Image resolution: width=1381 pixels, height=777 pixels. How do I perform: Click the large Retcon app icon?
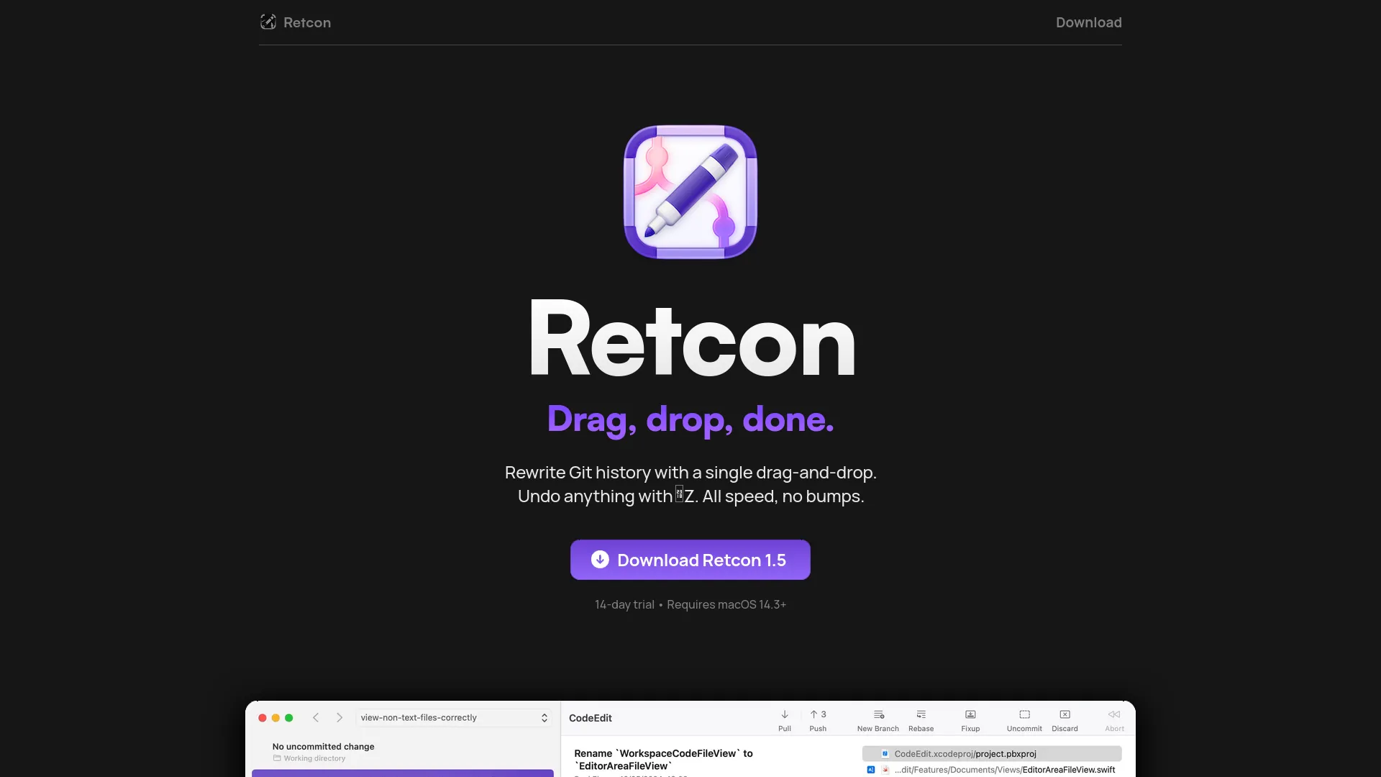pos(690,192)
